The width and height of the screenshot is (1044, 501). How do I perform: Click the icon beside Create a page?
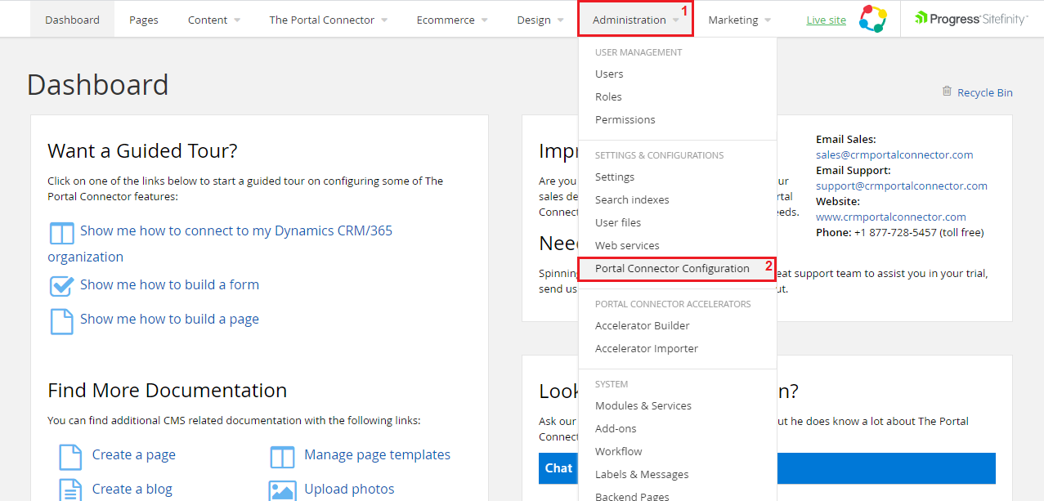pos(70,457)
